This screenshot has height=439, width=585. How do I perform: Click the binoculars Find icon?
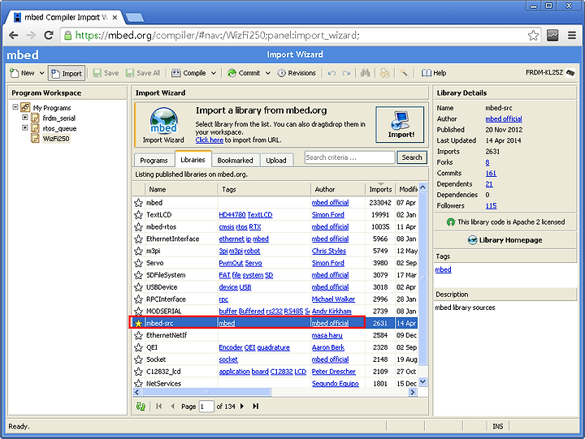(366, 73)
